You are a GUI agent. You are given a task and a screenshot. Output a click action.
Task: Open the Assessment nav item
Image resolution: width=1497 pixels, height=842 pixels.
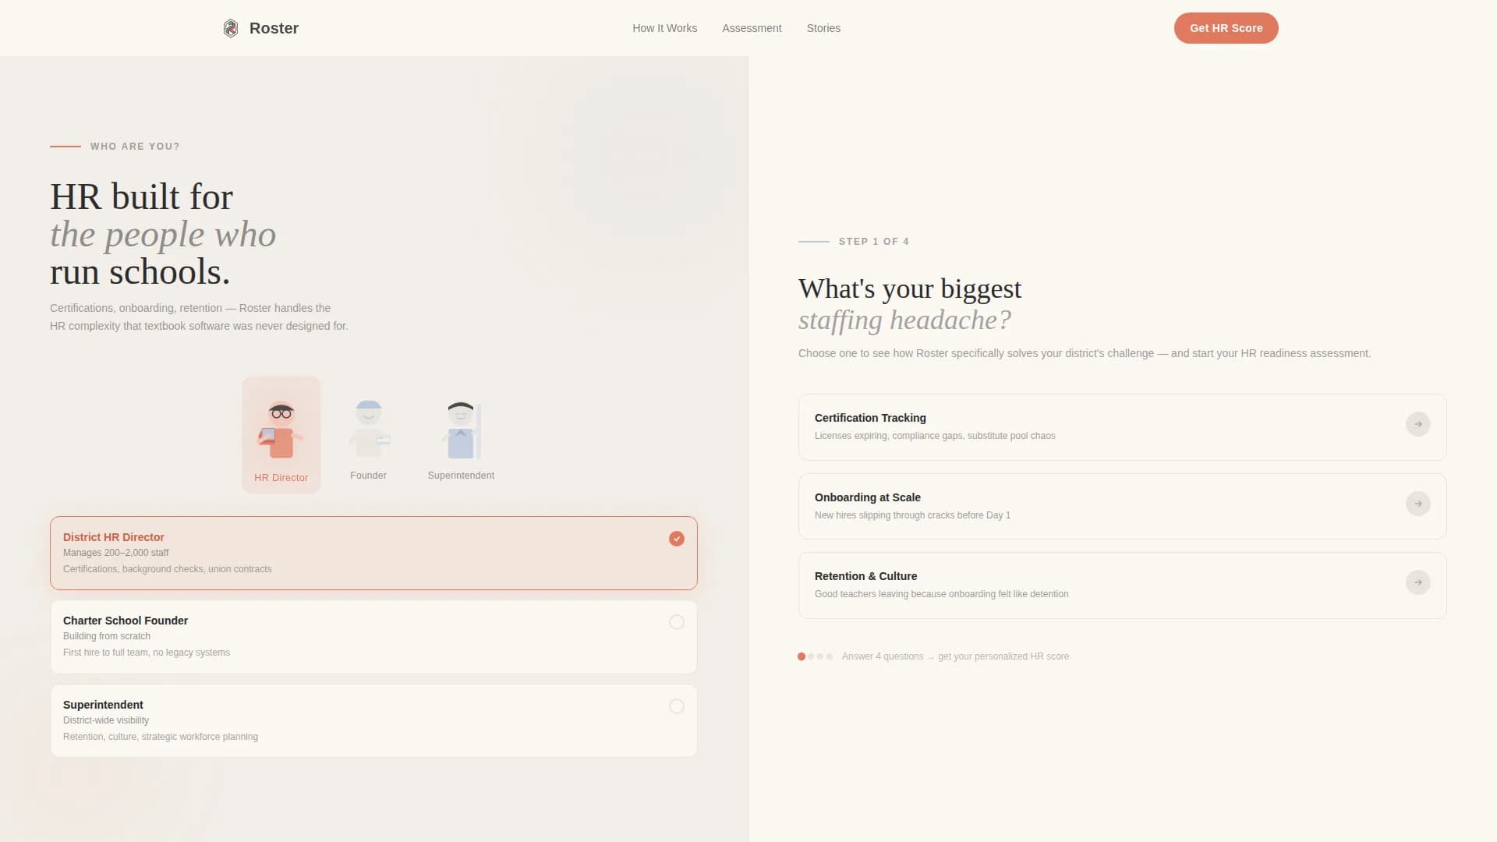pyautogui.click(x=752, y=28)
